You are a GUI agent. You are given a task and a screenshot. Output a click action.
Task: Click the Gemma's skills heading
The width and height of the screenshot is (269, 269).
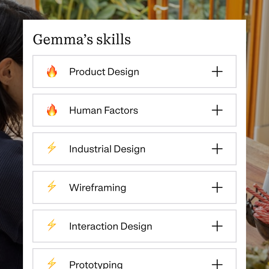point(82,39)
